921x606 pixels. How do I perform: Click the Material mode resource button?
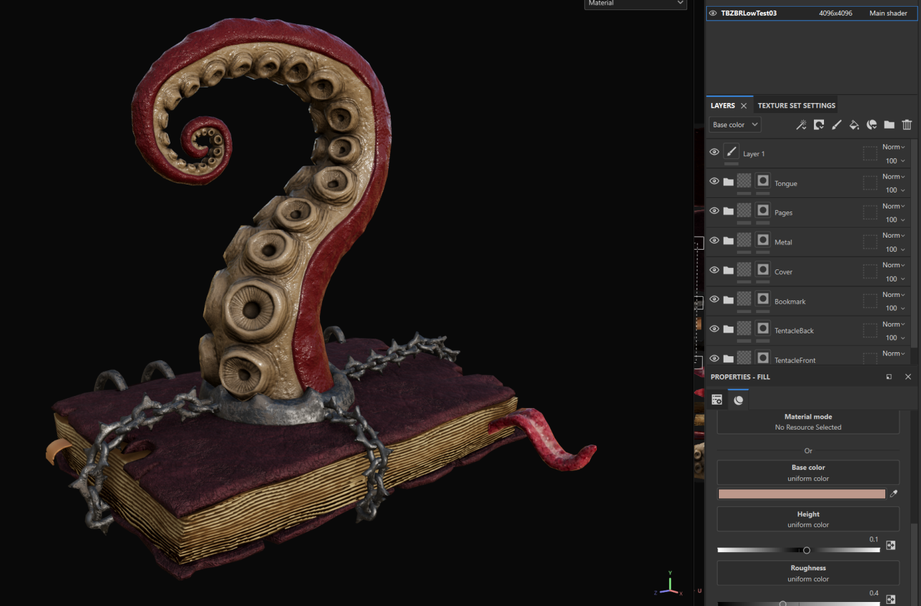tap(808, 422)
